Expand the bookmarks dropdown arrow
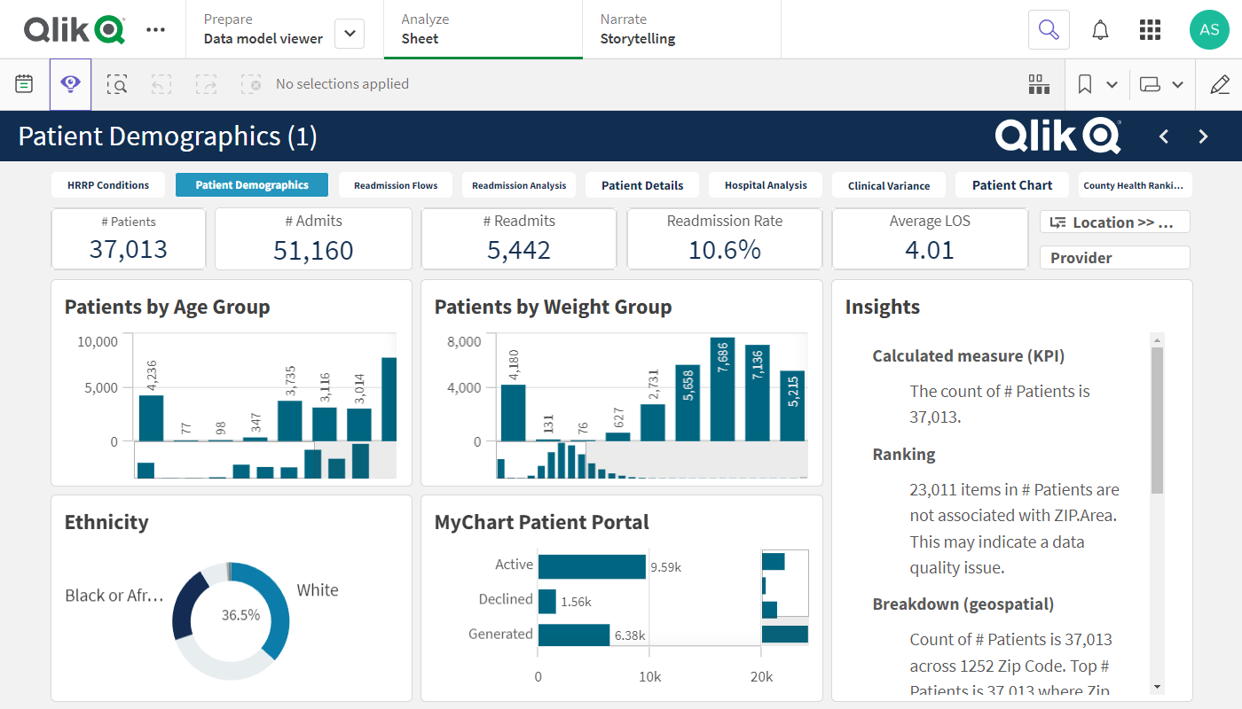 pyautogui.click(x=1112, y=85)
